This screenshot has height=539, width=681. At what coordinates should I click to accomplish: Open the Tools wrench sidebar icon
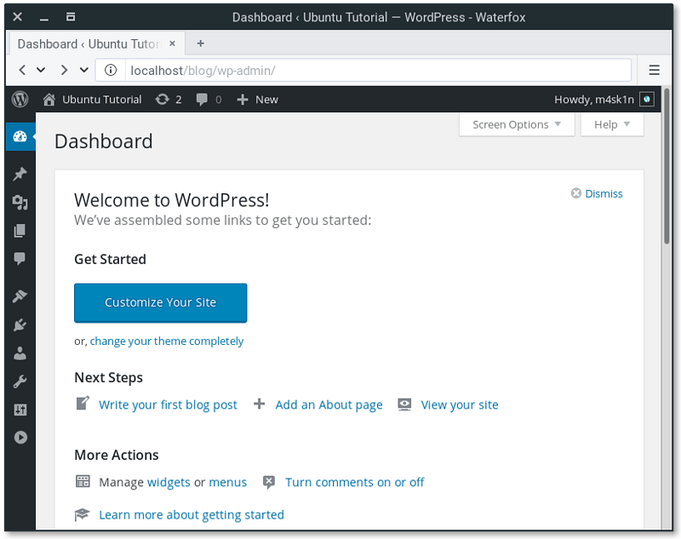[x=20, y=381]
